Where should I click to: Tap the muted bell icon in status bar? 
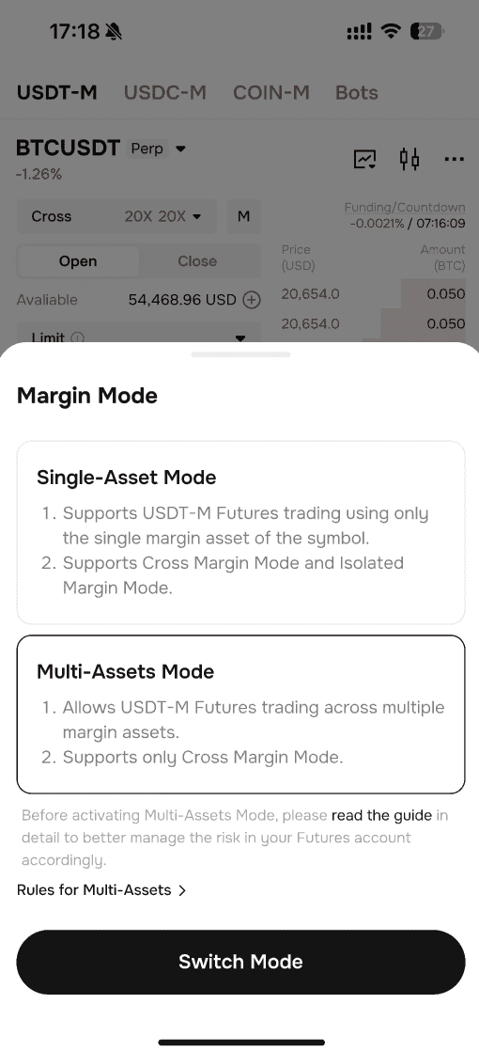click(x=114, y=31)
